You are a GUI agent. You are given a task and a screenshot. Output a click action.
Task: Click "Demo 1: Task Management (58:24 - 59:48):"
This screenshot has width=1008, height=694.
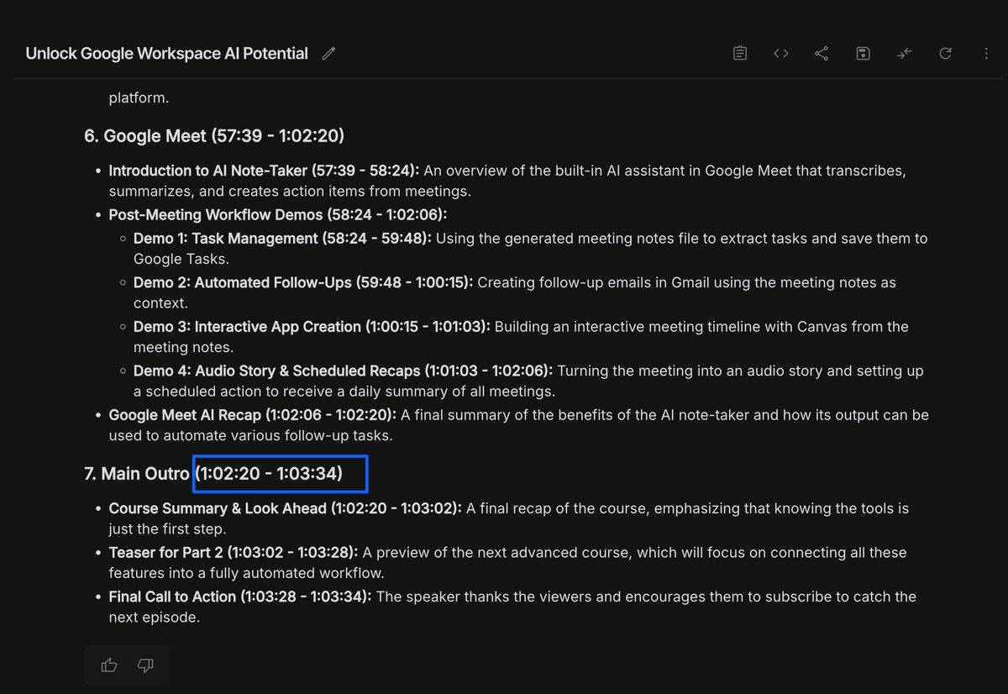pyautogui.click(x=282, y=239)
